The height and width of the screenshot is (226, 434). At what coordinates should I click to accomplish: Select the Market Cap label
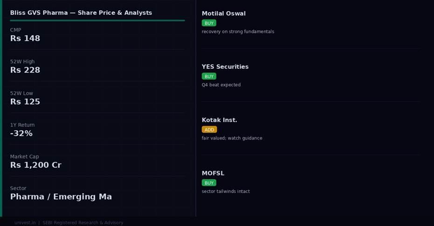[24, 156]
